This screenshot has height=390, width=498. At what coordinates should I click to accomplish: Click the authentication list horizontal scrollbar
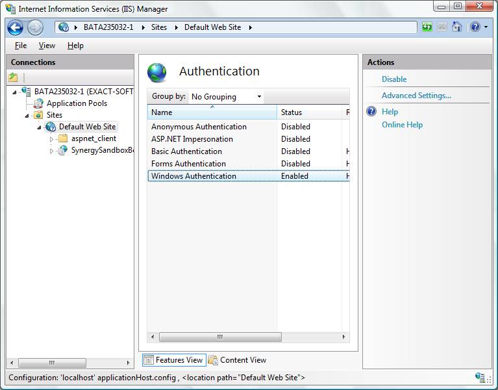(x=220, y=337)
